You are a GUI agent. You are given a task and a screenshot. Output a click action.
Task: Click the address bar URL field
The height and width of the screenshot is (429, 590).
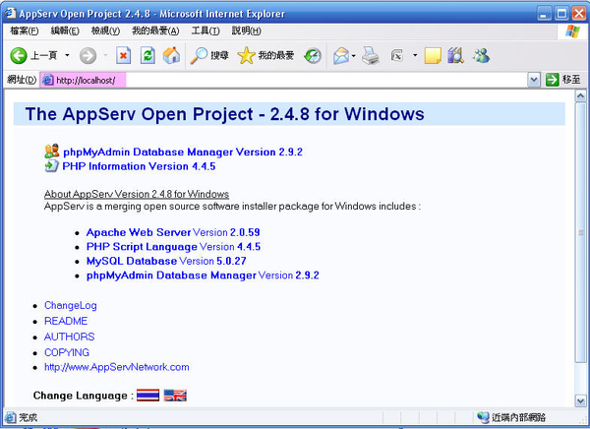pos(284,80)
